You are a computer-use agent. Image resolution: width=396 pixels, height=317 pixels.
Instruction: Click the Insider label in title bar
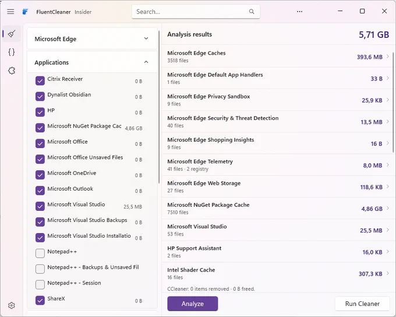point(83,12)
